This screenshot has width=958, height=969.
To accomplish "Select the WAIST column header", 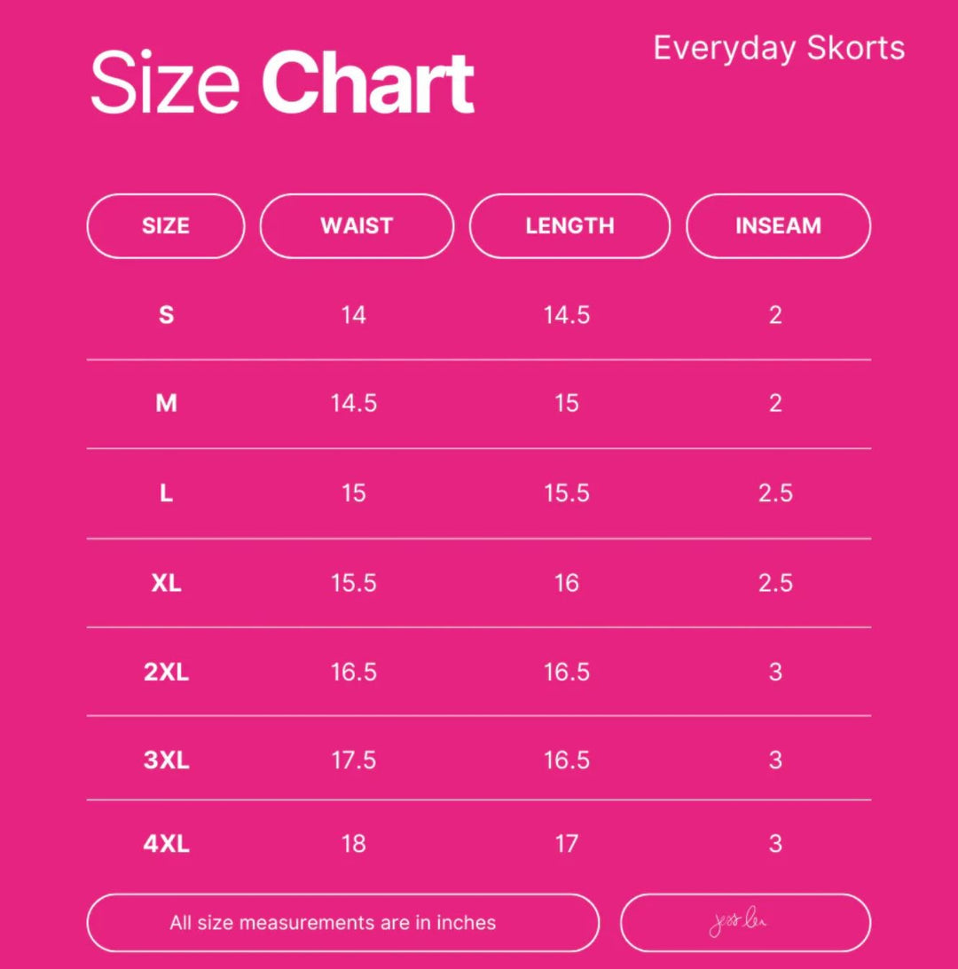I will click(x=357, y=226).
